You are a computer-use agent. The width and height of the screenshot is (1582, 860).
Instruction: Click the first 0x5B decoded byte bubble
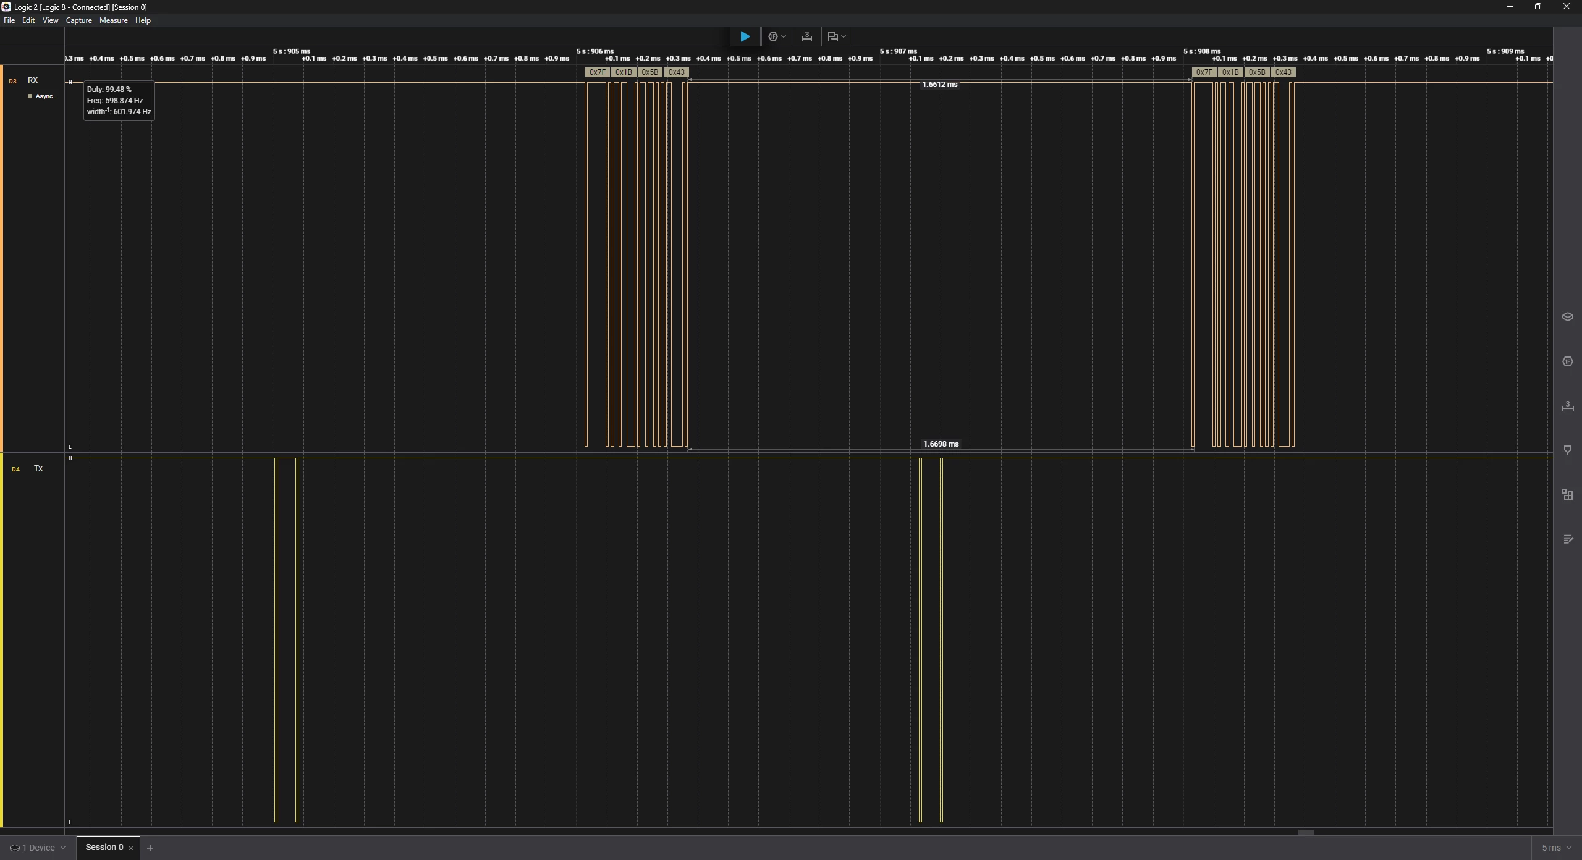[649, 72]
